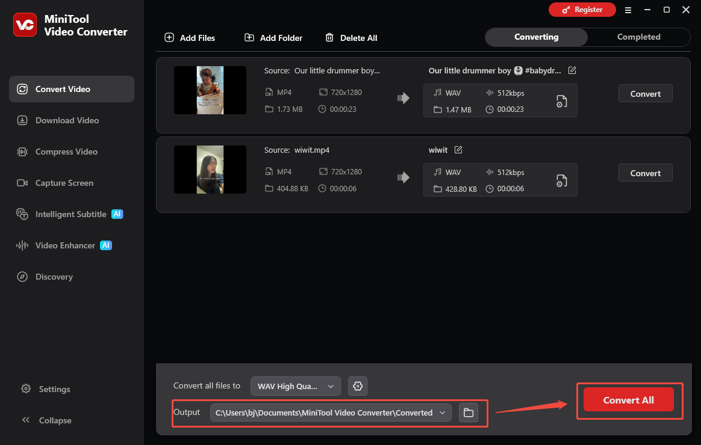Maximize the application window
701x445 pixels.
pyautogui.click(x=667, y=10)
